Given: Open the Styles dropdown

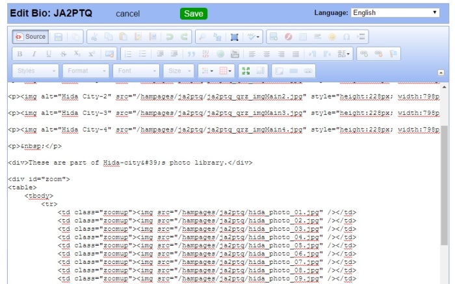Looking at the screenshot, I should tap(35, 71).
